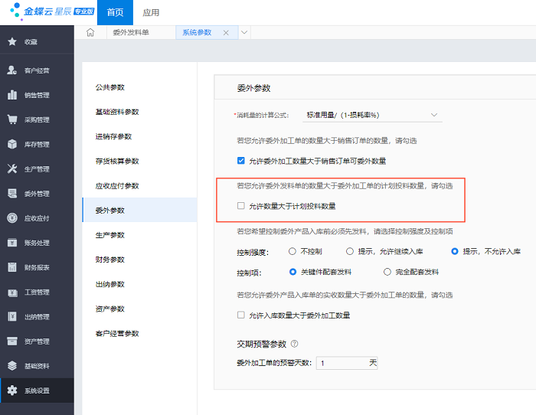Open 系统设置 gear icon in sidebar
Screen dimensions: 536x415
[x=12, y=390]
